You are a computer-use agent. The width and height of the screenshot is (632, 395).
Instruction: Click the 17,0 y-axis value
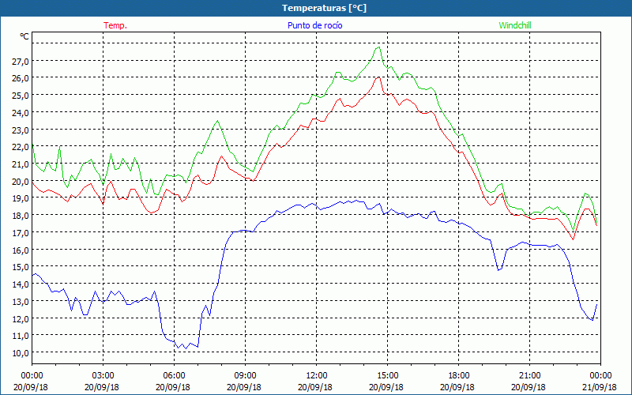point(21,233)
